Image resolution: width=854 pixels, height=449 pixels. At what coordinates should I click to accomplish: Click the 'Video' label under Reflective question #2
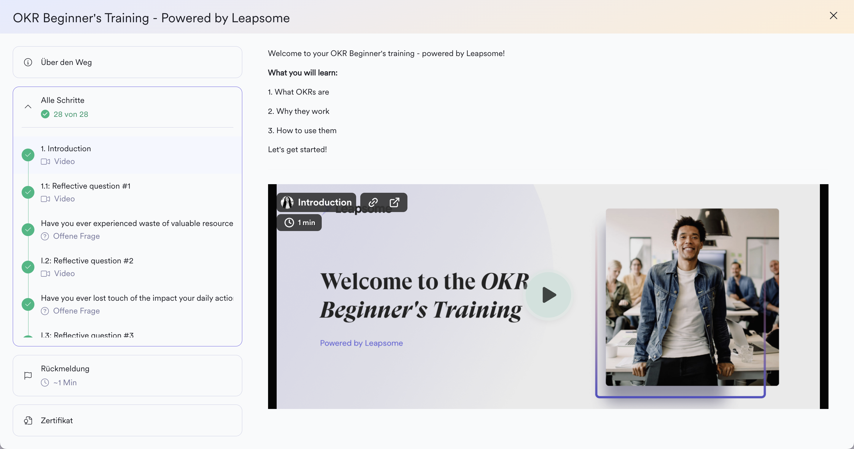pos(64,273)
